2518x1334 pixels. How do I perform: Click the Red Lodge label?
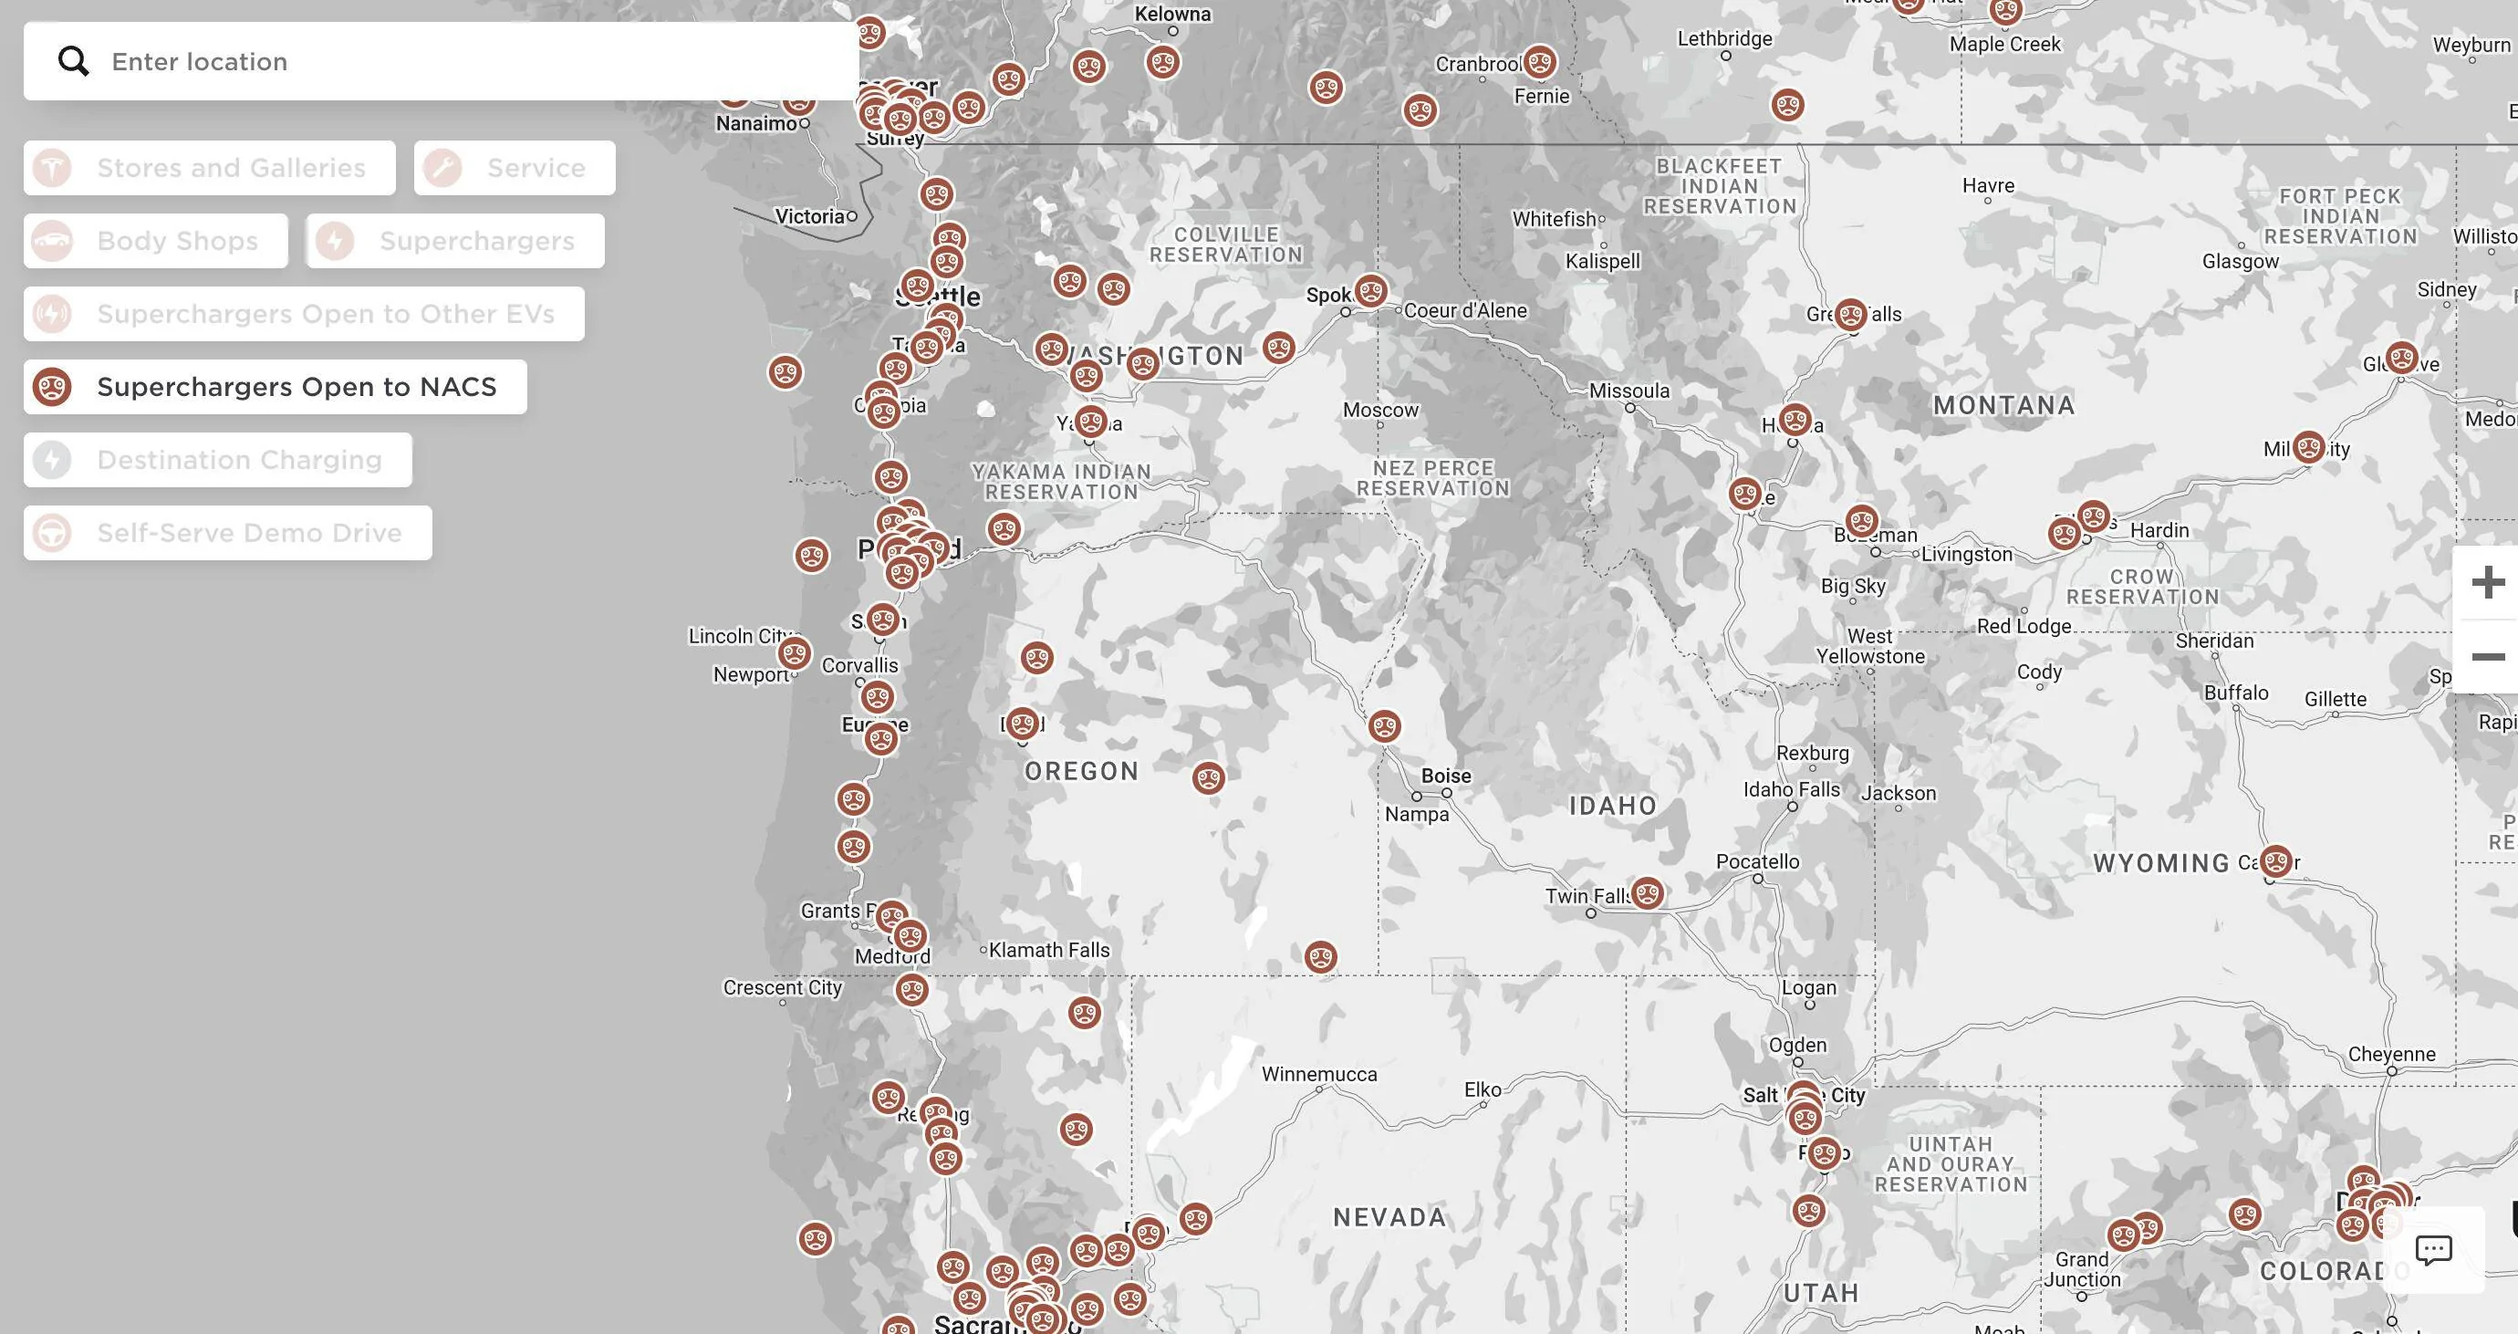pos(2024,625)
